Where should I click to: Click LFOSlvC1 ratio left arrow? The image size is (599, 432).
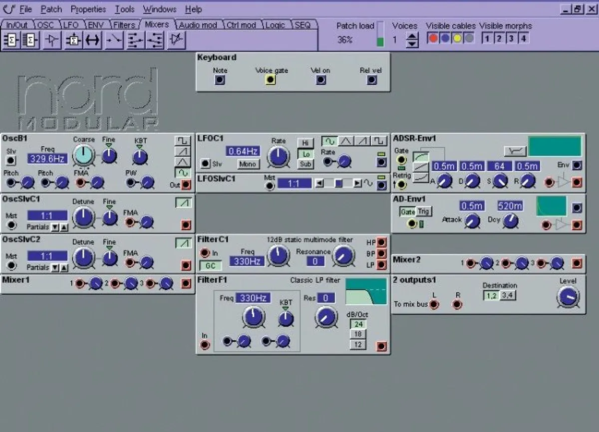coord(319,184)
